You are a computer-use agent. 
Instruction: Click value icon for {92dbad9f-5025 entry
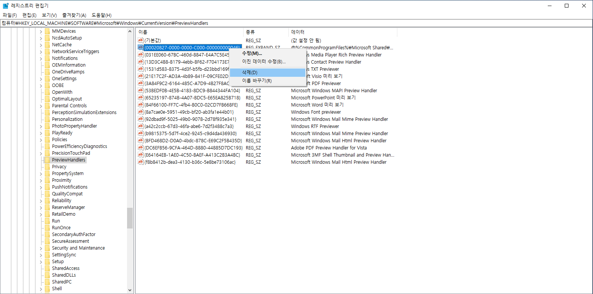[141, 119]
